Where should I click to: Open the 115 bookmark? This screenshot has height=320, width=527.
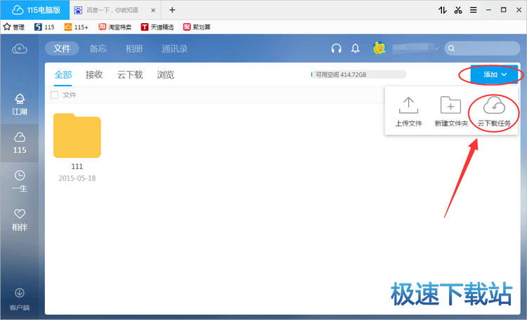(44, 27)
